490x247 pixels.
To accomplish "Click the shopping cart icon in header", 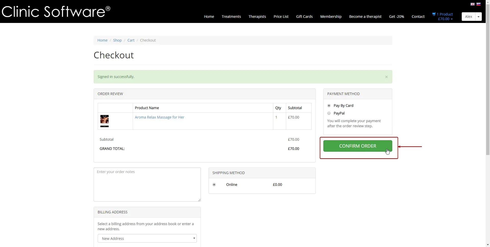I will tap(434, 14).
